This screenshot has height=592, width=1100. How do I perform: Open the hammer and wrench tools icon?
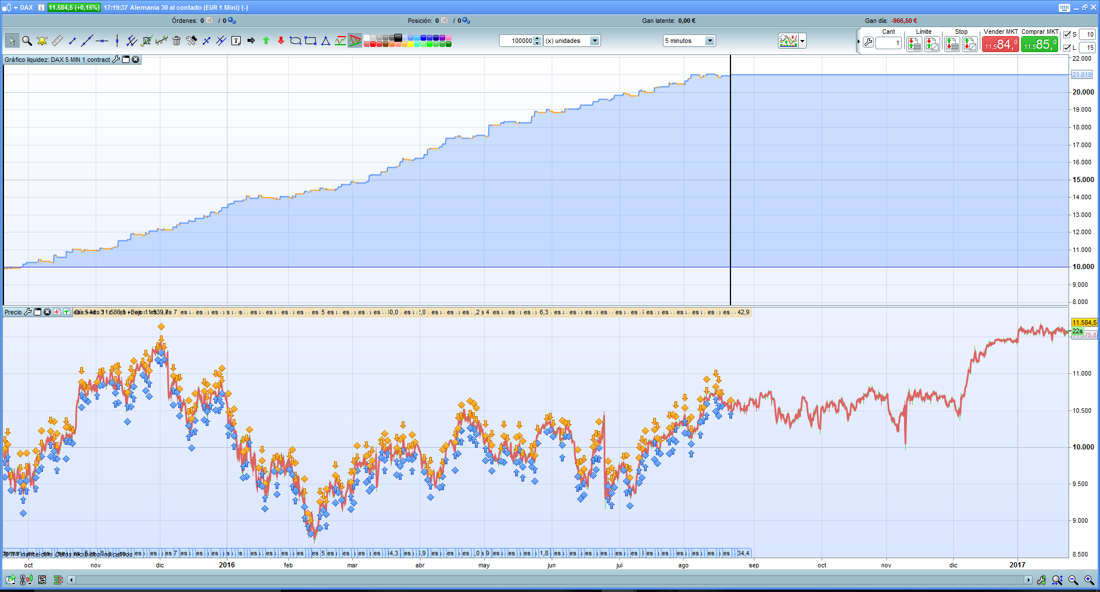coord(191,41)
